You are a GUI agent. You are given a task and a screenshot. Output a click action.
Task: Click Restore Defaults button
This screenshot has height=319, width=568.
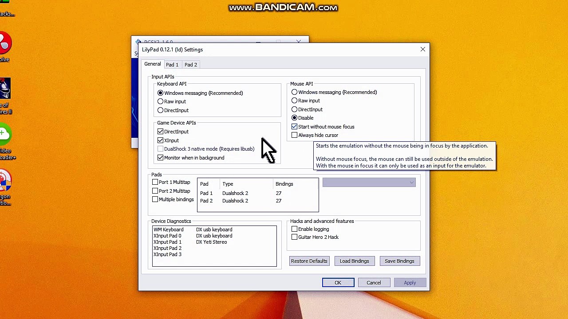pos(309,261)
